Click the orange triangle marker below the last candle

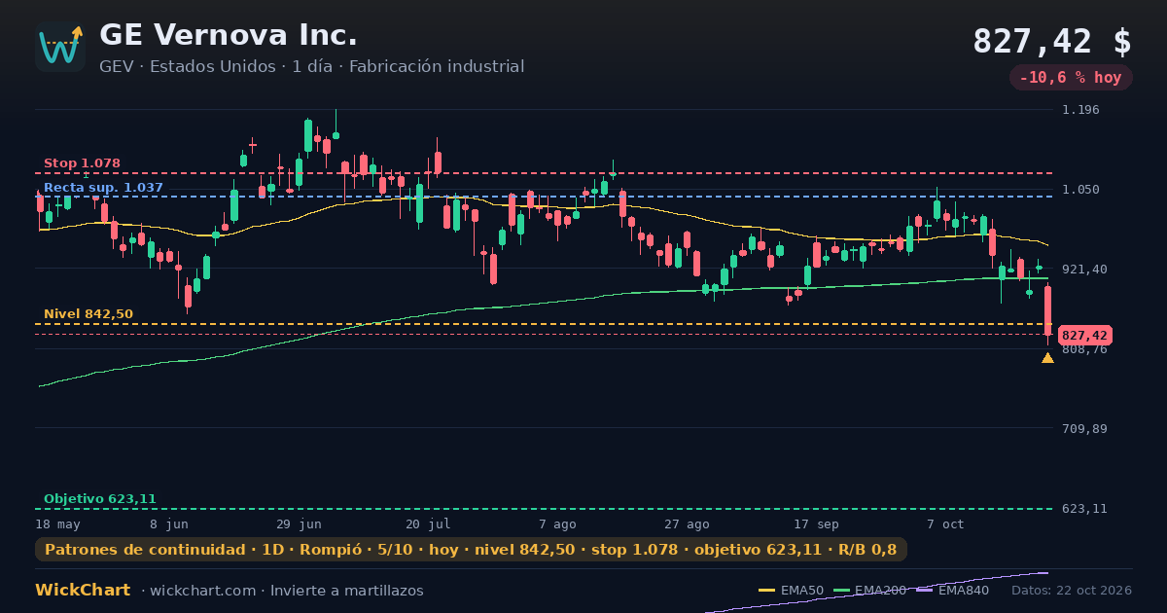1047,358
